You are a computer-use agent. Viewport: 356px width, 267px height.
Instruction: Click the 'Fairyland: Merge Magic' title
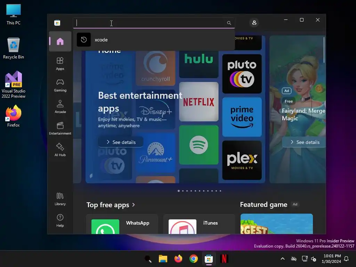coord(304,114)
